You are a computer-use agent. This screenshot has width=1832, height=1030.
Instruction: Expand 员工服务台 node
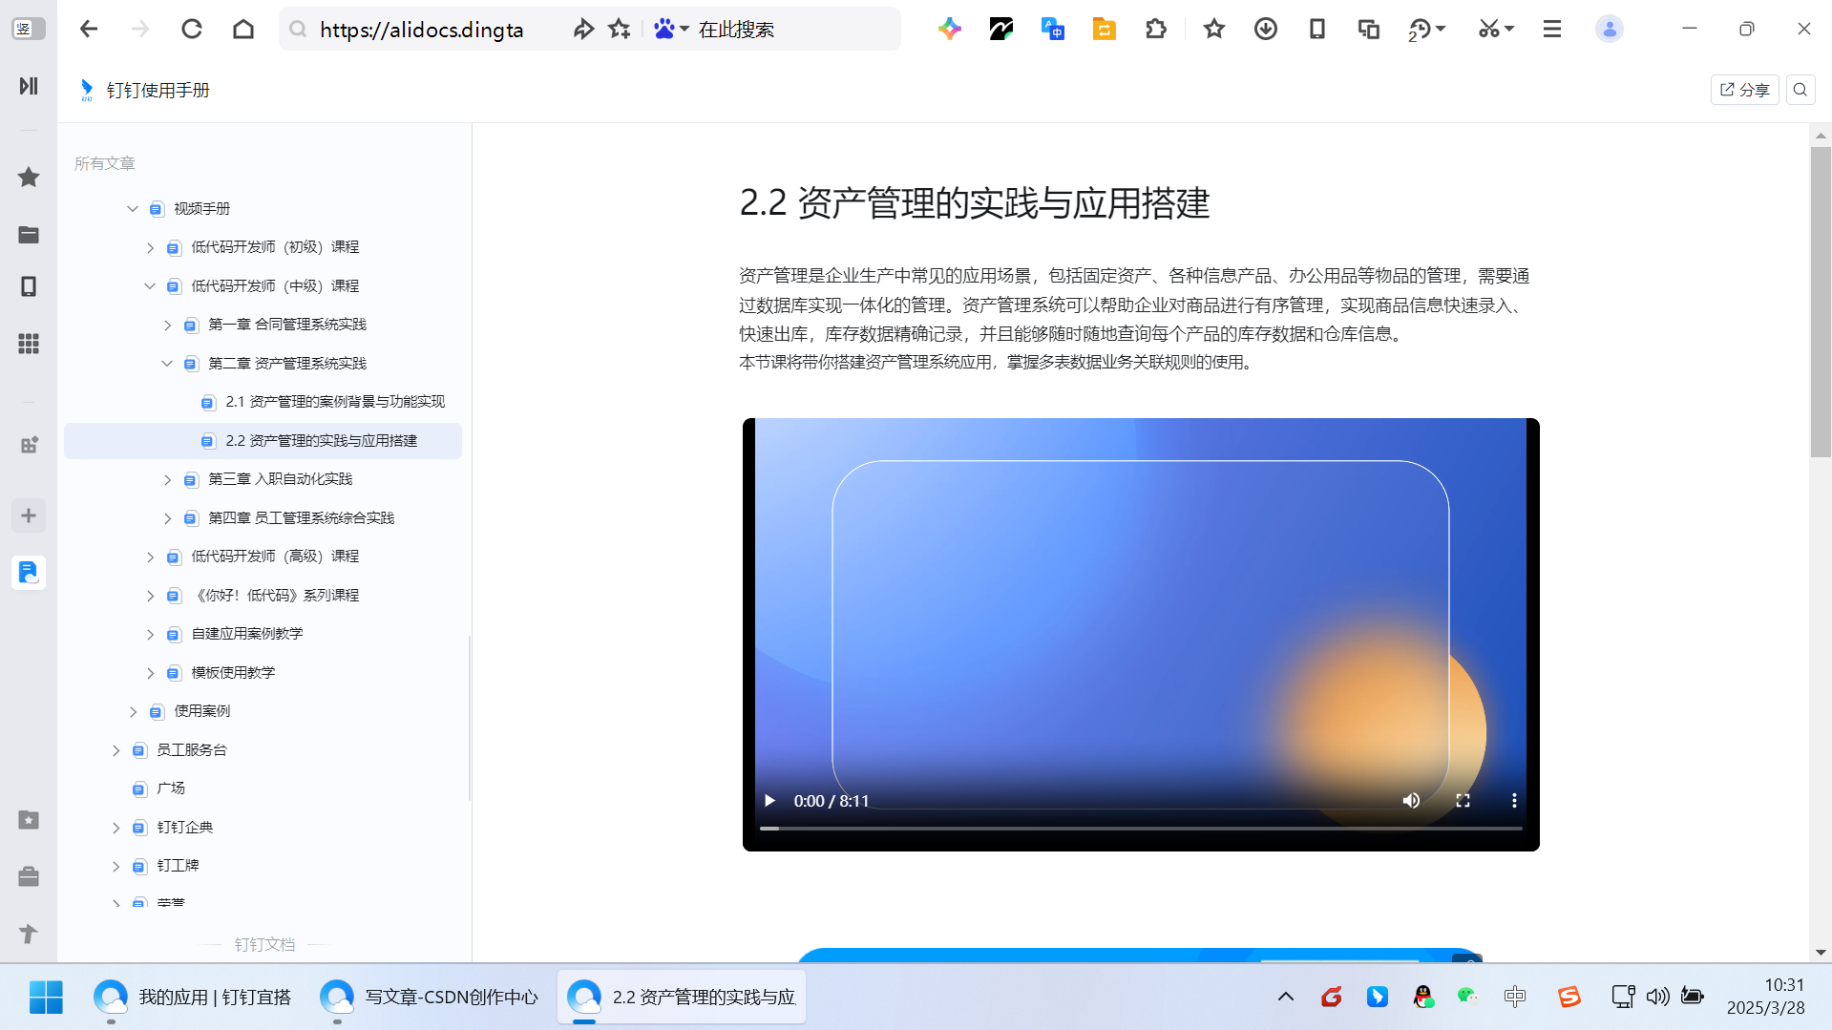click(116, 750)
